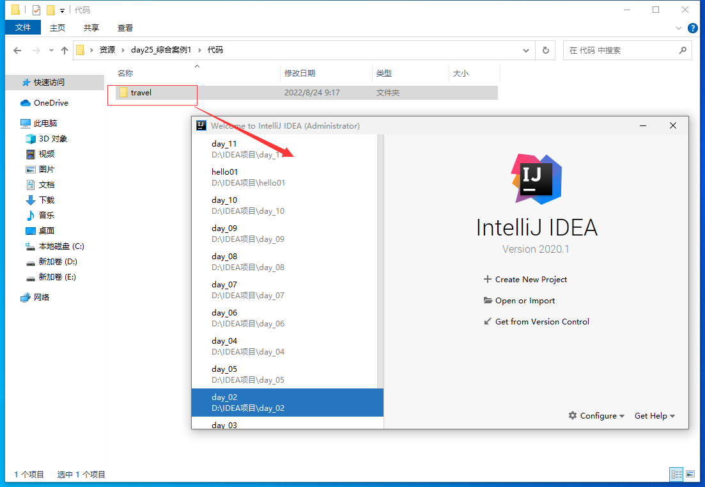
Task: Expand the address bar history dropdown
Action: (x=525, y=51)
